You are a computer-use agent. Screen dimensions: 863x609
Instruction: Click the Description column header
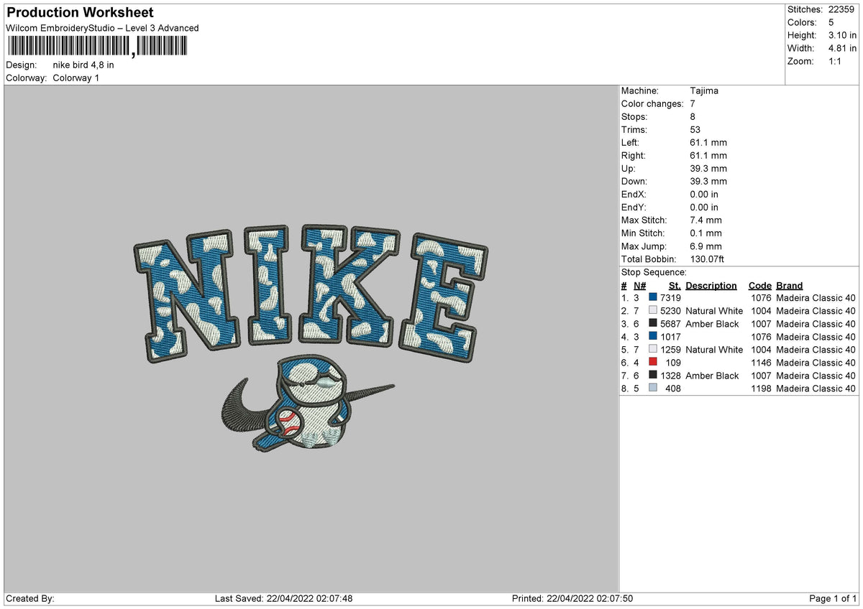(711, 285)
